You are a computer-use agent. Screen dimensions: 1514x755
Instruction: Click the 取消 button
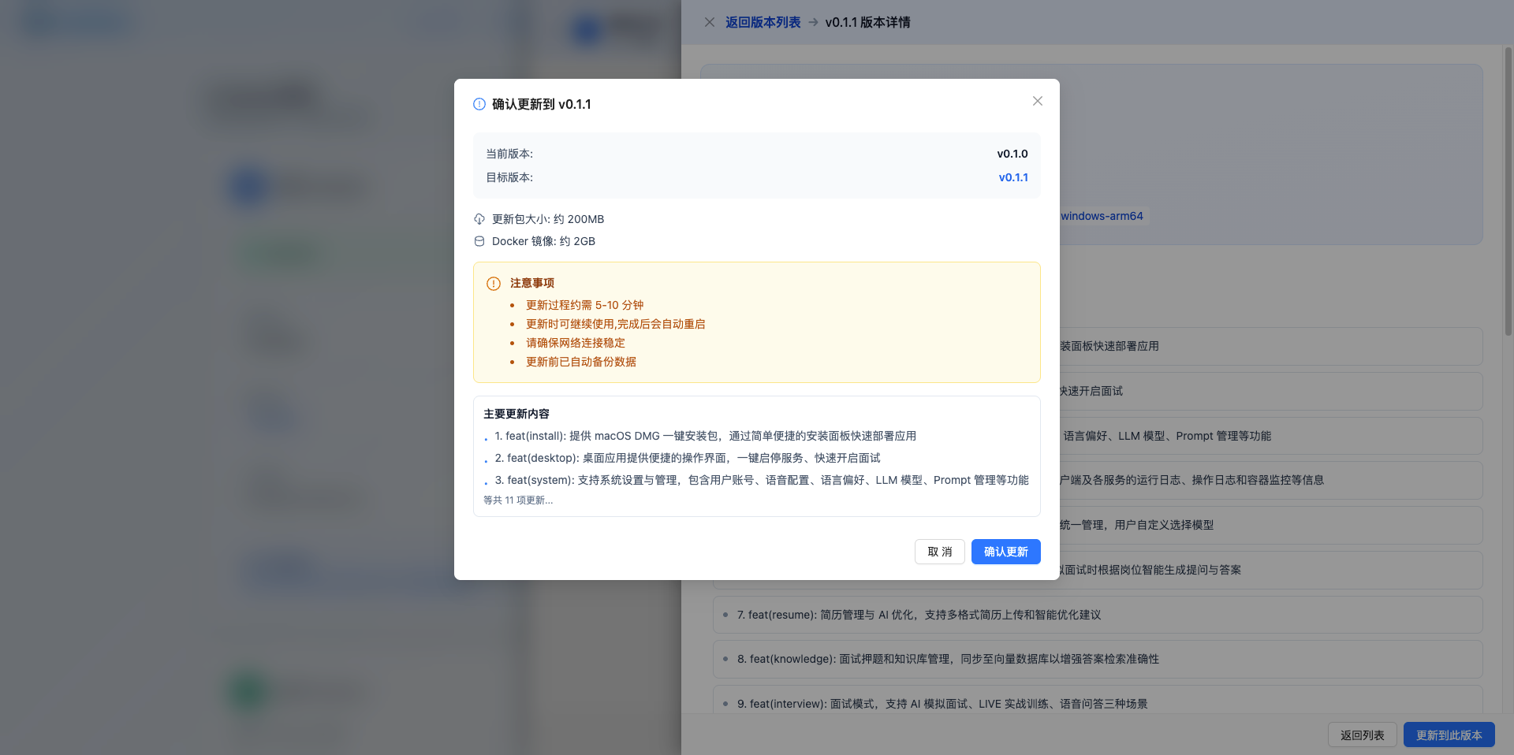point(939,552)
